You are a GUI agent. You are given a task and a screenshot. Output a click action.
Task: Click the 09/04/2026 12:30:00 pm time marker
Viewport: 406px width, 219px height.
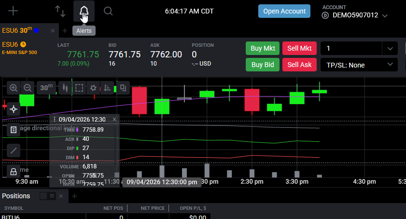click(162, 182)
